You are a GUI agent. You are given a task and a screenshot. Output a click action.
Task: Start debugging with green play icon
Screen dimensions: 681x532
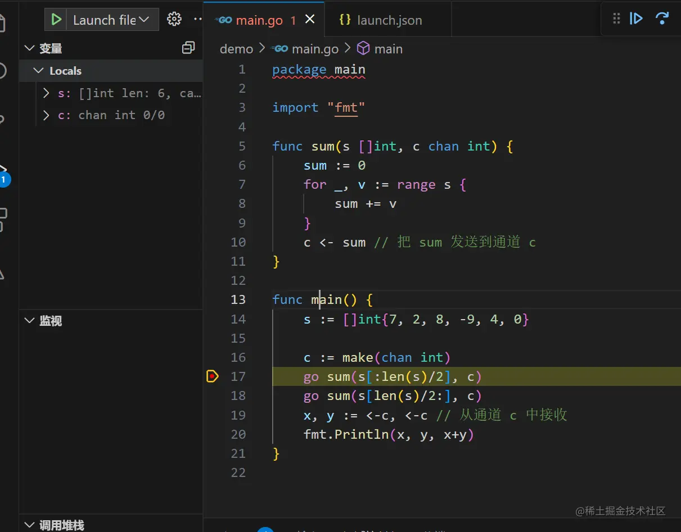pos(56,20)
